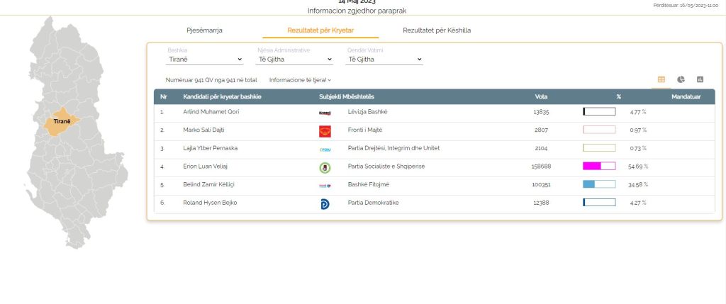The width and height of the screenshot is (726, 304).
Task: Click Partia Demokratike party name
Action: [373, 202]
